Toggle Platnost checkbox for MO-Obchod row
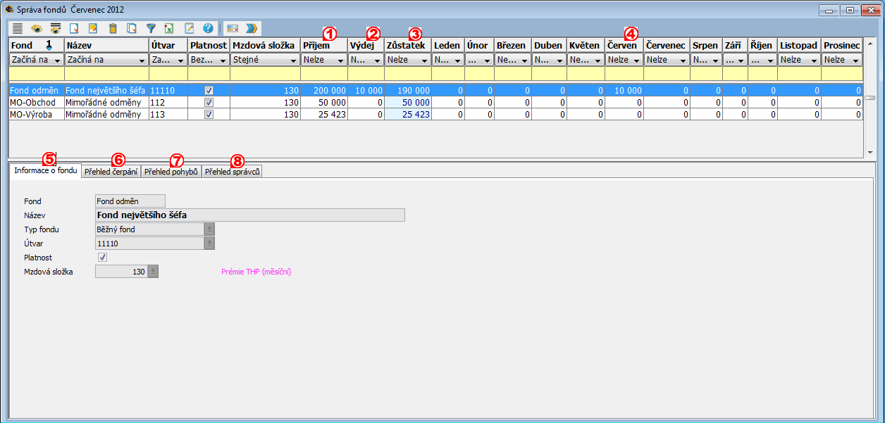This screenshot has width=885, height=423. click(209, 103)
